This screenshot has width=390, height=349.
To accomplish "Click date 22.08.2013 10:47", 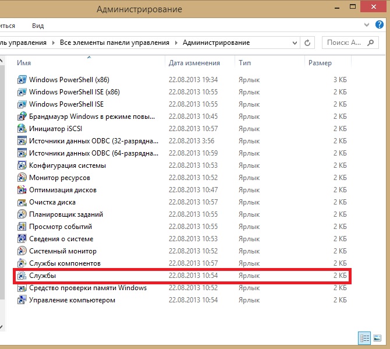I will (x=193, y=190).
